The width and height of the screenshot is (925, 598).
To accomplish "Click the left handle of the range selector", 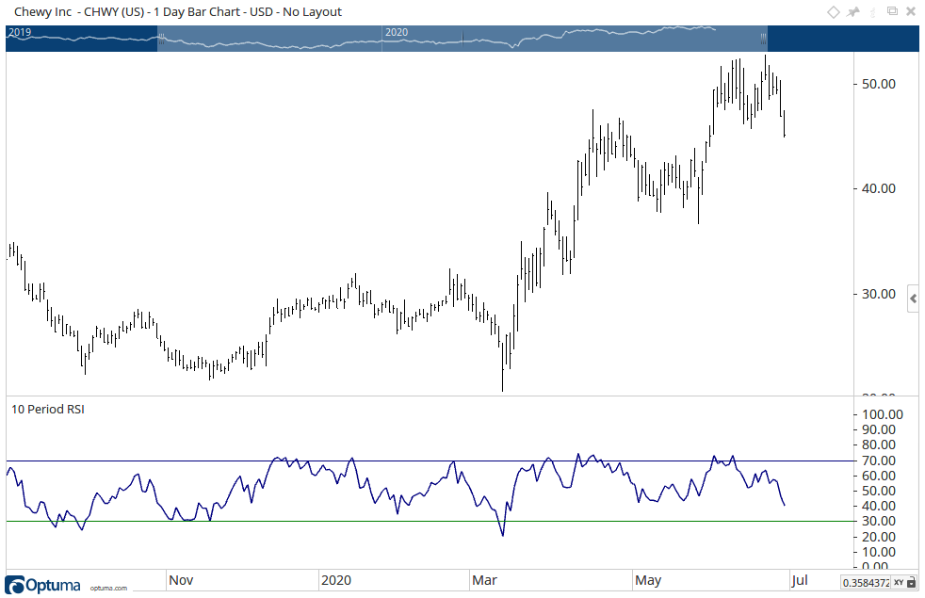I will coord(161,39).
